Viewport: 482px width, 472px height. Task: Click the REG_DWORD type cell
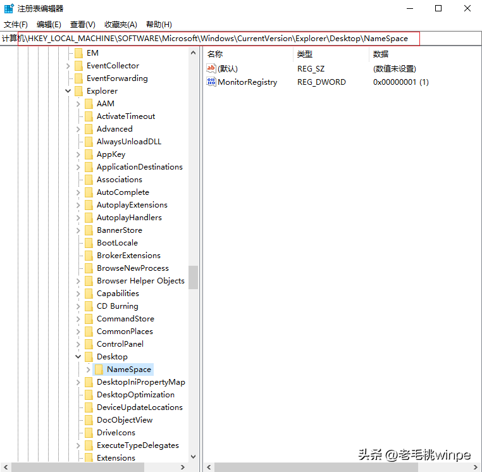pos(321,82)
